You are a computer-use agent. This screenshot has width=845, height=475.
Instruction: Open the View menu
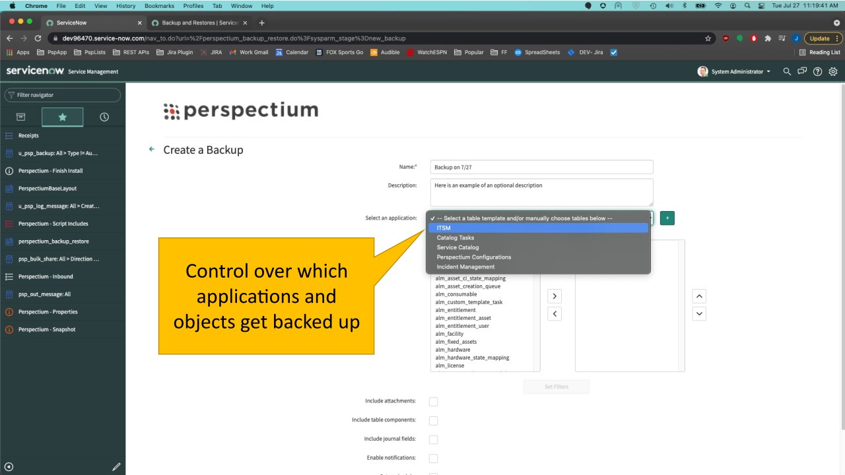pos(100,5)
